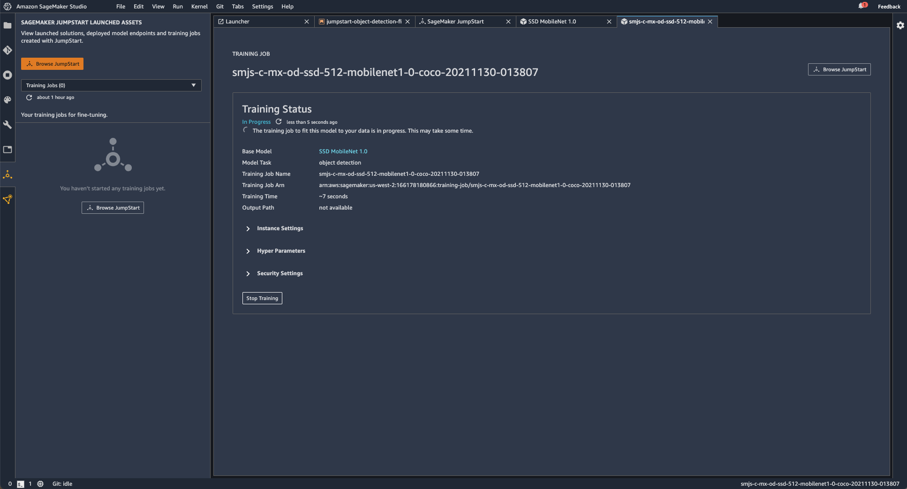Open the color palette sidebar icon
The image size is (907, 489).
click(8, 100)
